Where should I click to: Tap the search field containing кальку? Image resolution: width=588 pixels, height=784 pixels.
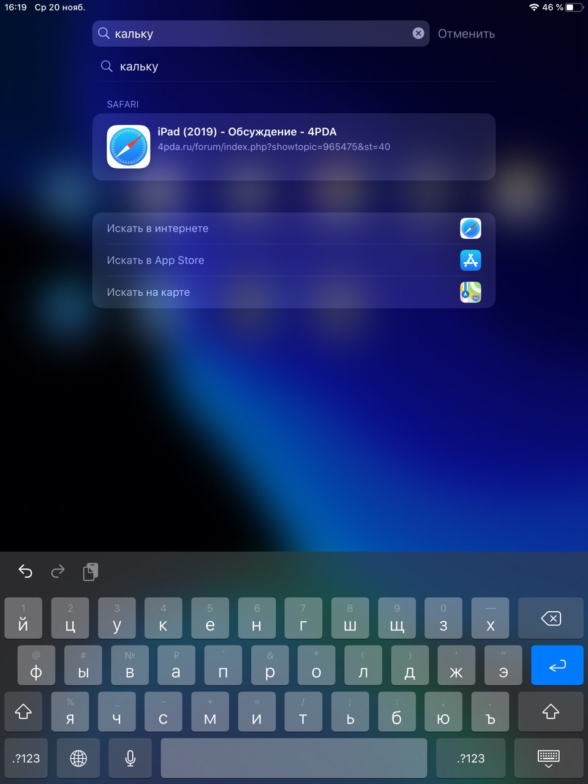261,34
